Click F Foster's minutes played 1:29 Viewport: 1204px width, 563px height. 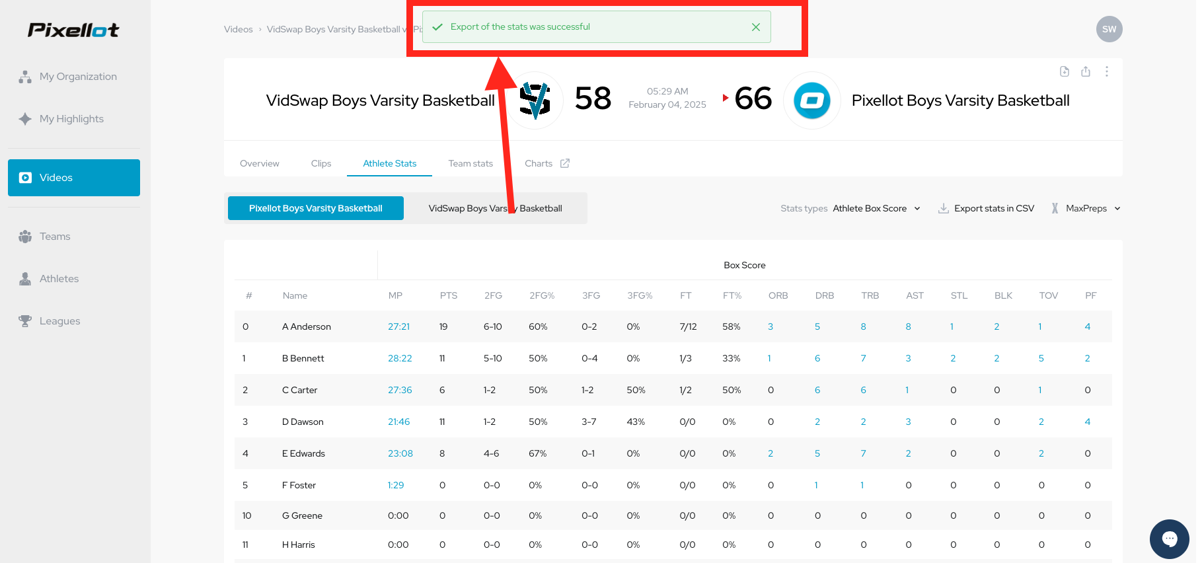click(396, 485)
